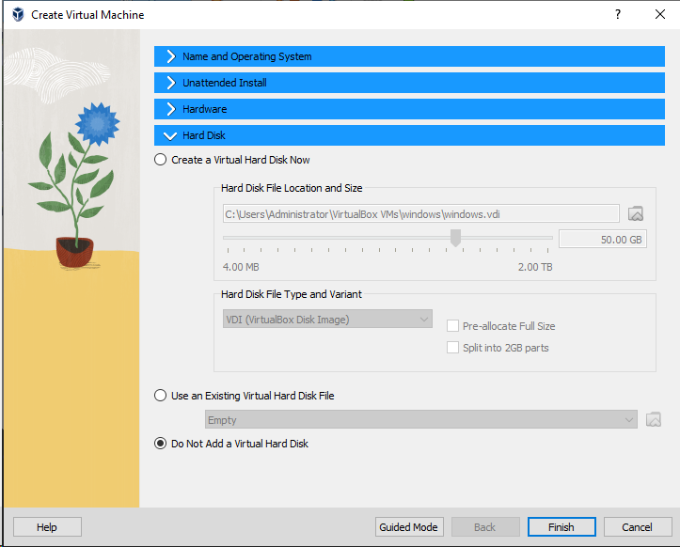Browse for hard disk file location icon

click(636, 213)
